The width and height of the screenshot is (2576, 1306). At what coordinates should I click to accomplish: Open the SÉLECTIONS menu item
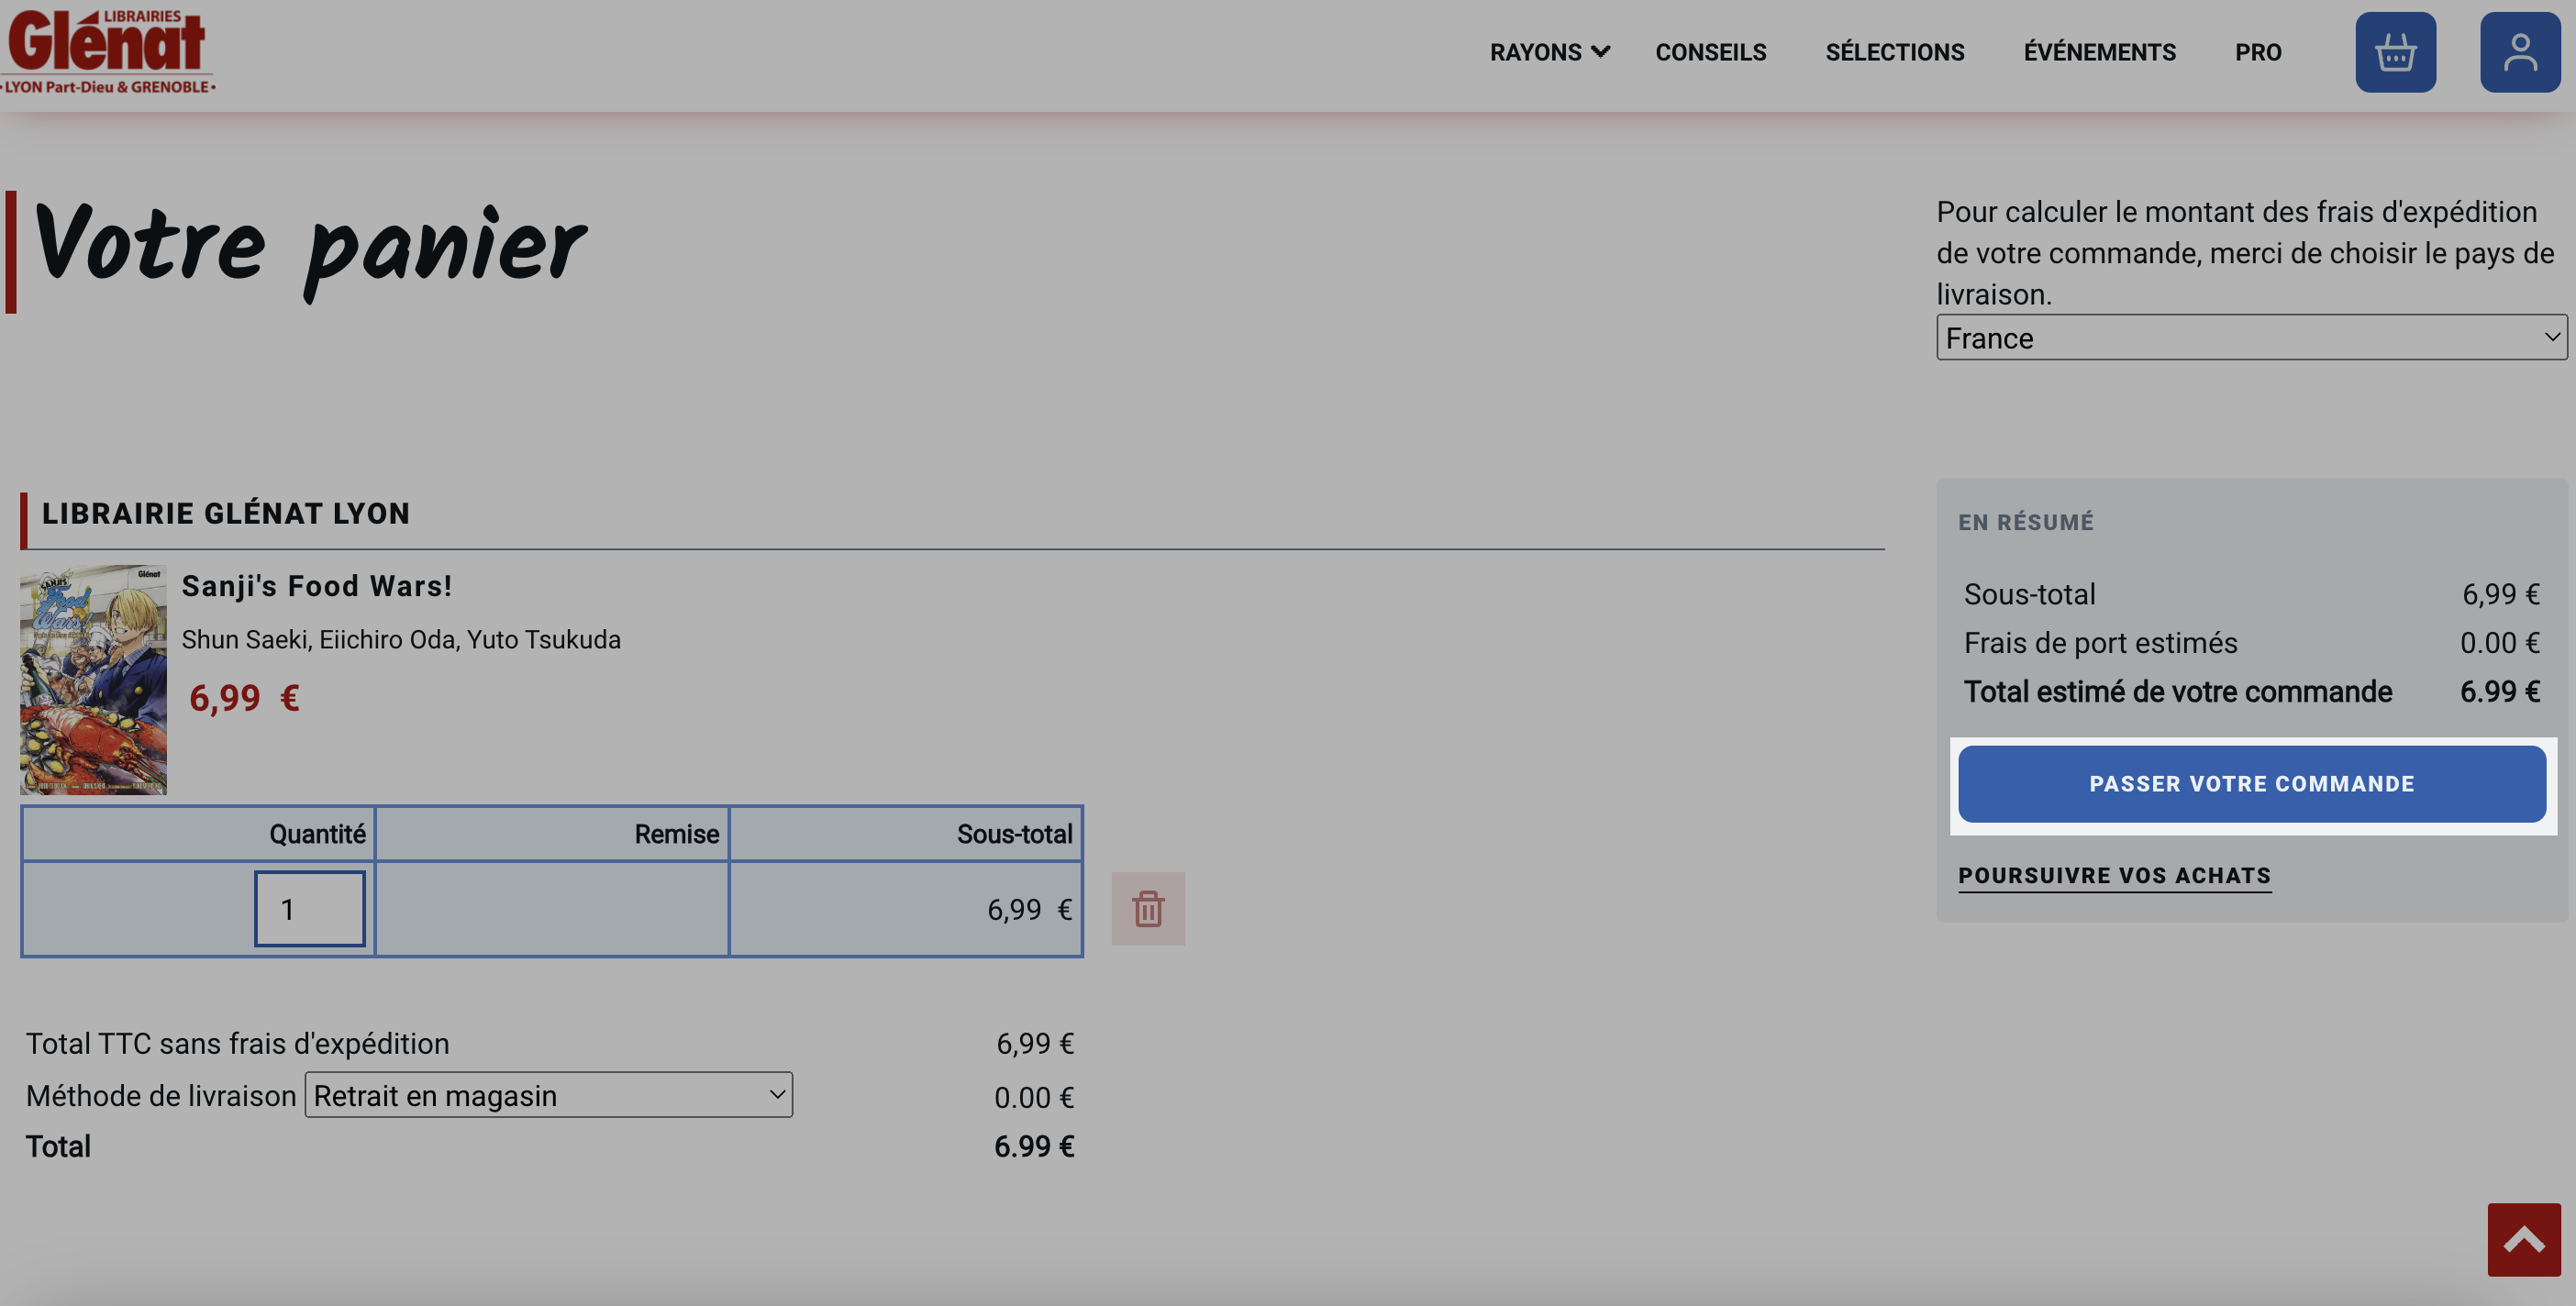1894,52
